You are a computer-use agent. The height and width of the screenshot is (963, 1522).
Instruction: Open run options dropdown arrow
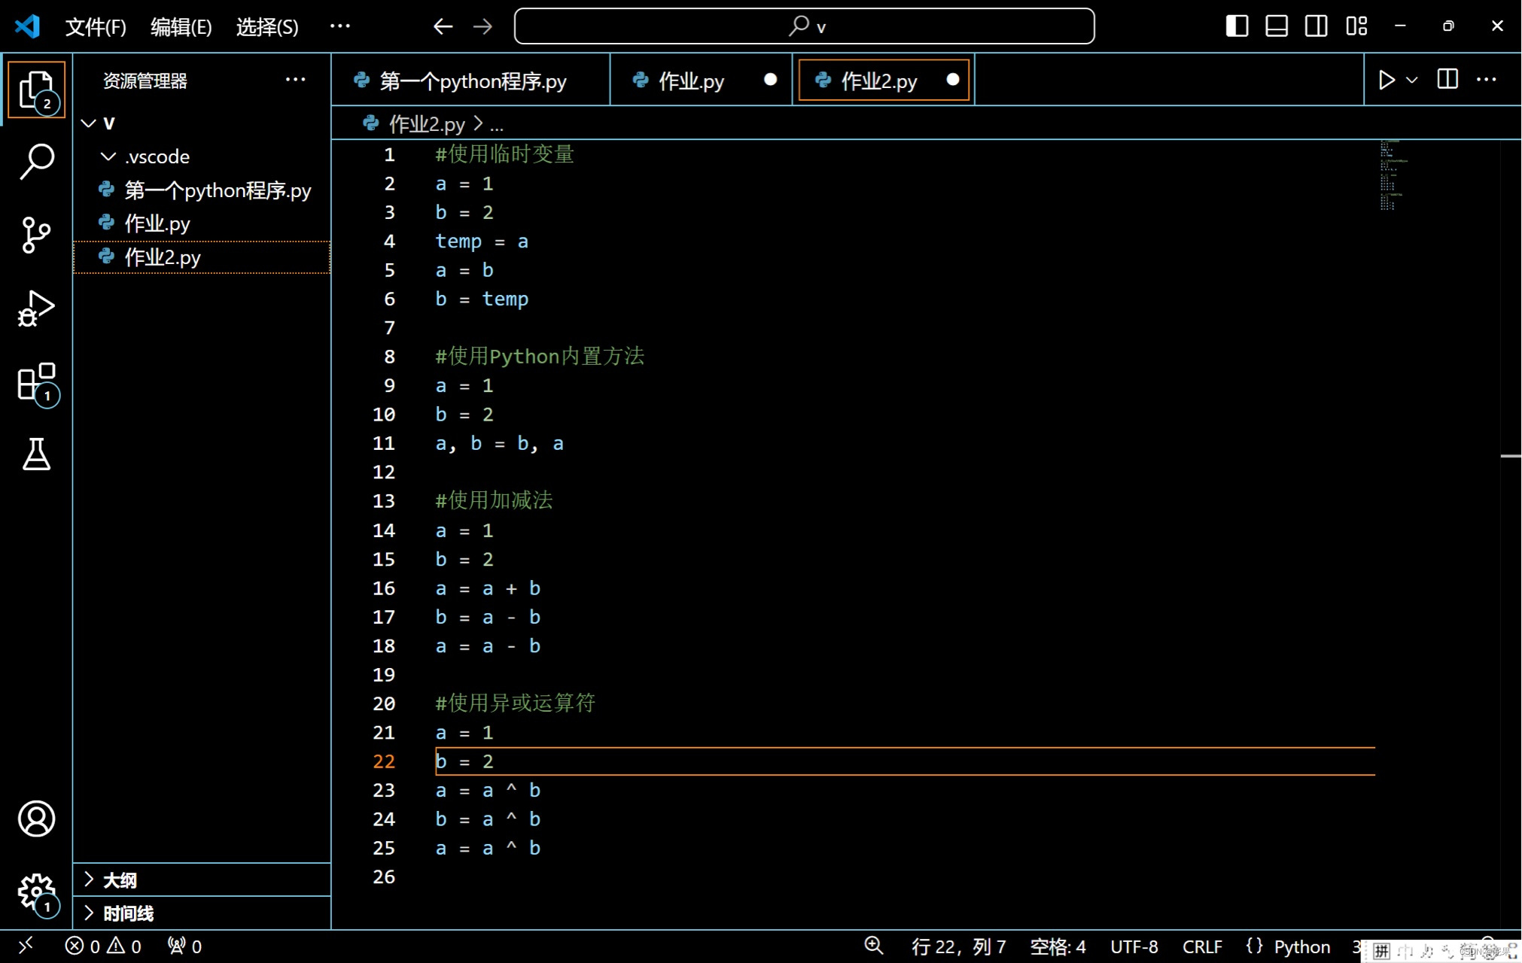point(1412,80)
